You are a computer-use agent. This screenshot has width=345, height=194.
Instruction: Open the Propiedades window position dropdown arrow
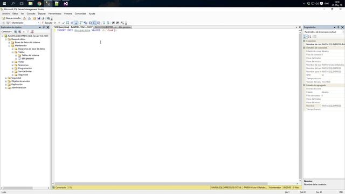pos(334,27)
